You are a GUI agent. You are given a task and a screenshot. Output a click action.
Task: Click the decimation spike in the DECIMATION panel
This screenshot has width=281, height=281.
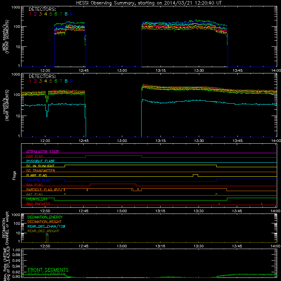pyautogui.click(x=47, y=238)
